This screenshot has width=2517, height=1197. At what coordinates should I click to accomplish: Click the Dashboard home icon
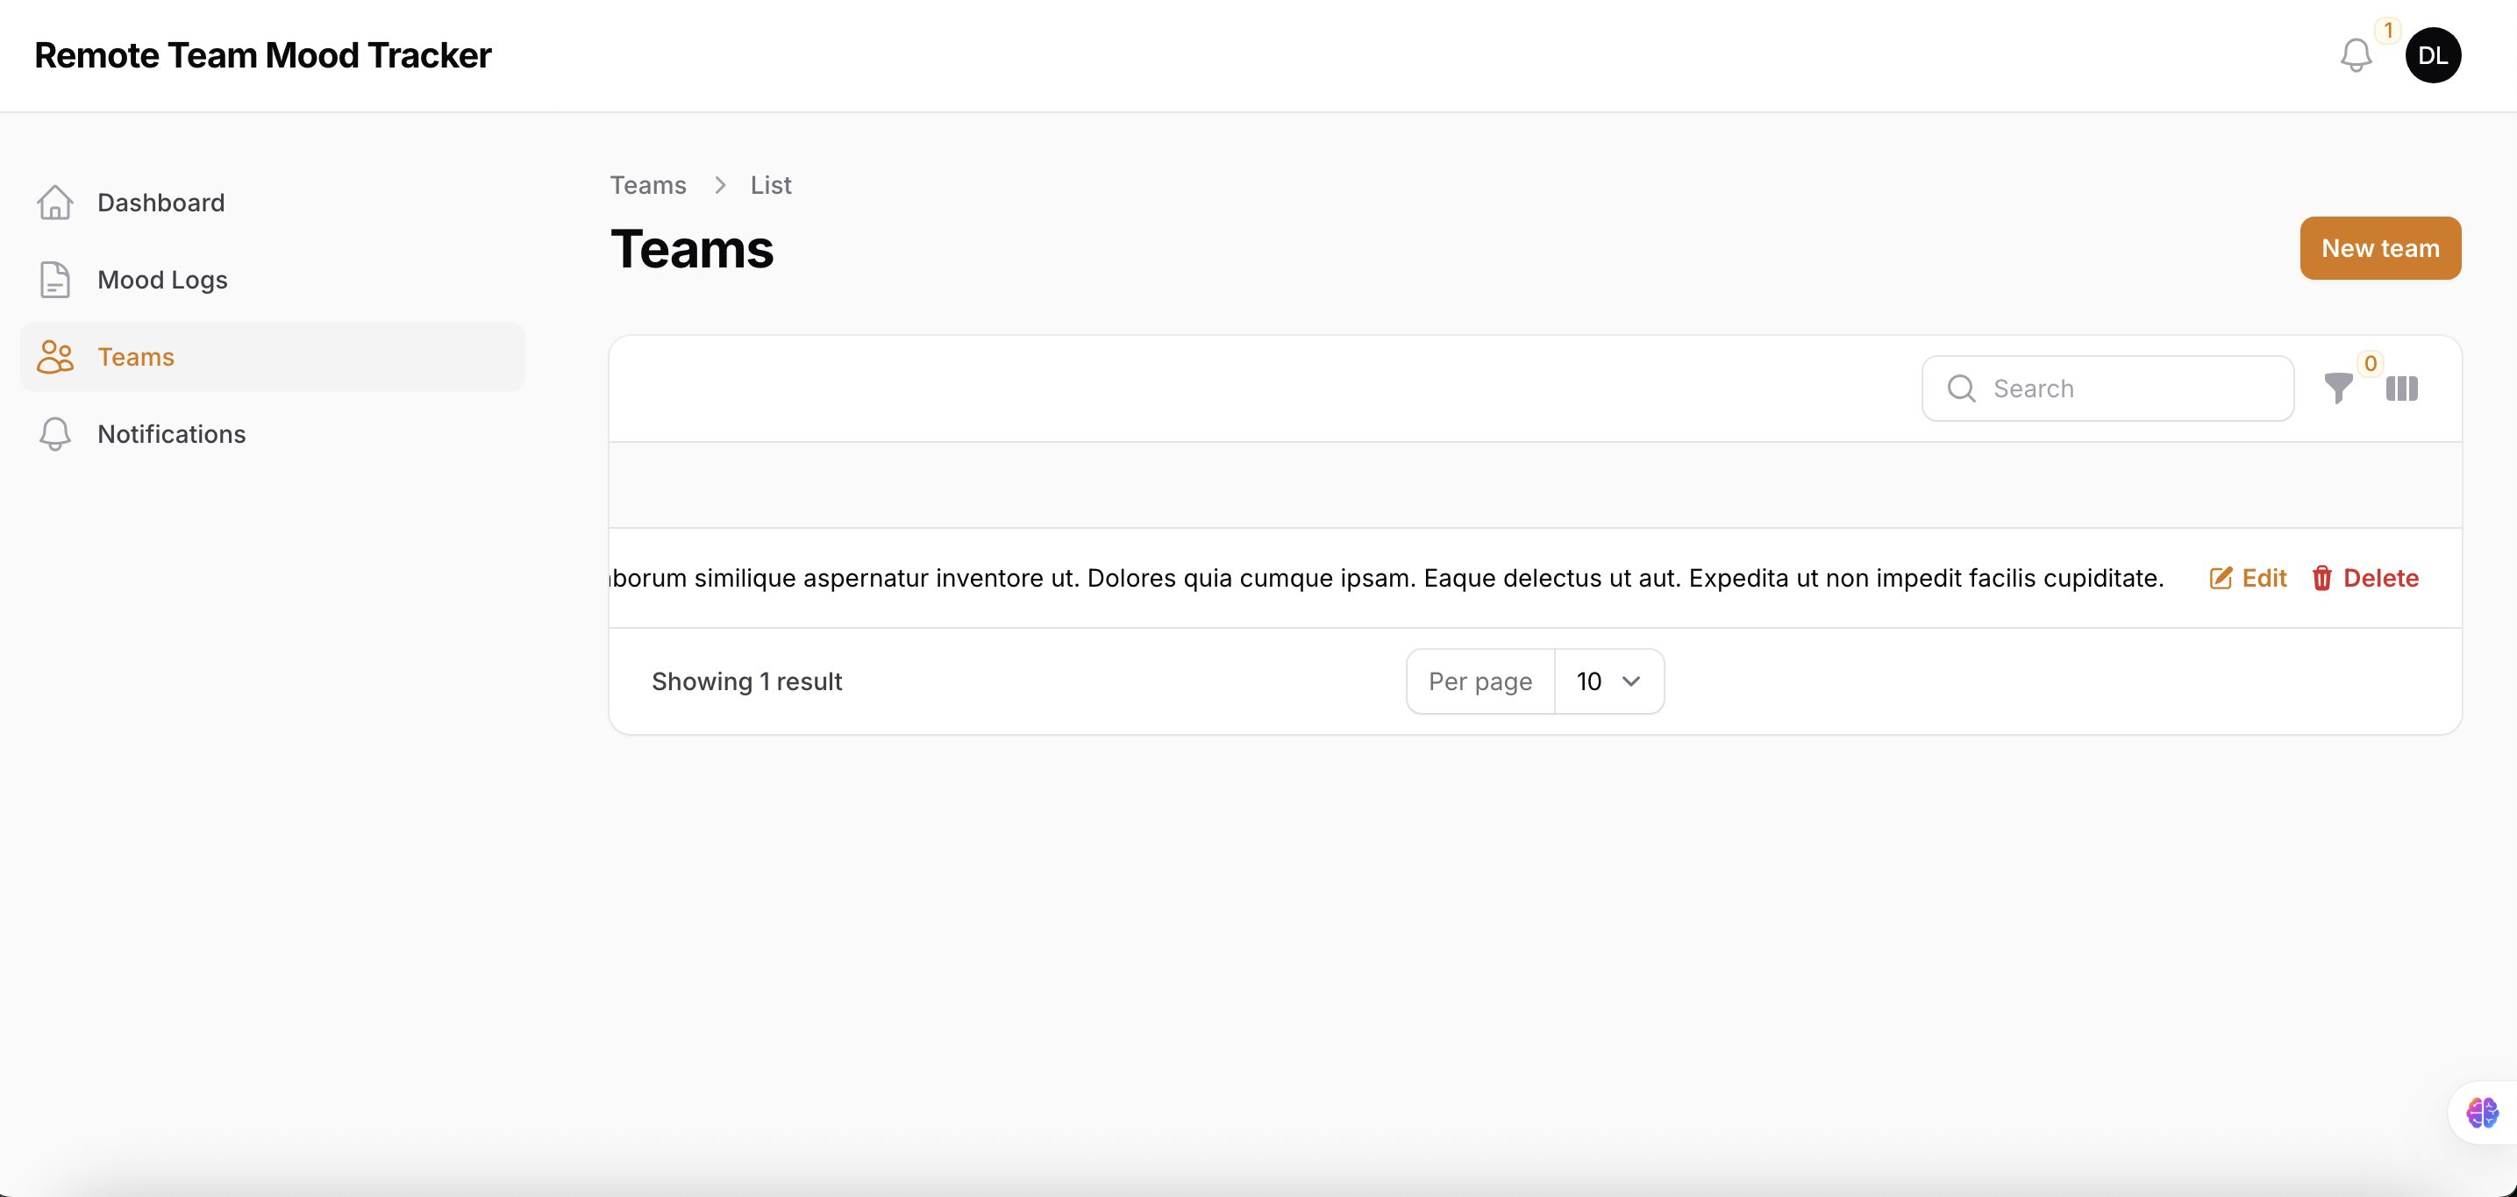point(54,203)
